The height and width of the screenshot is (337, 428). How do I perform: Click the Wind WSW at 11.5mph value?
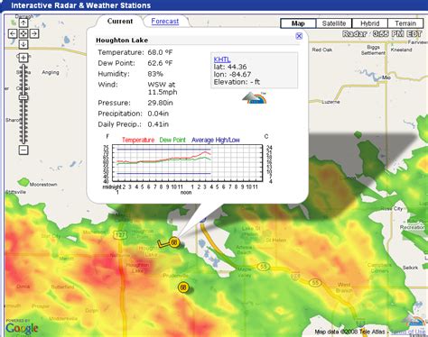(163, 88)
